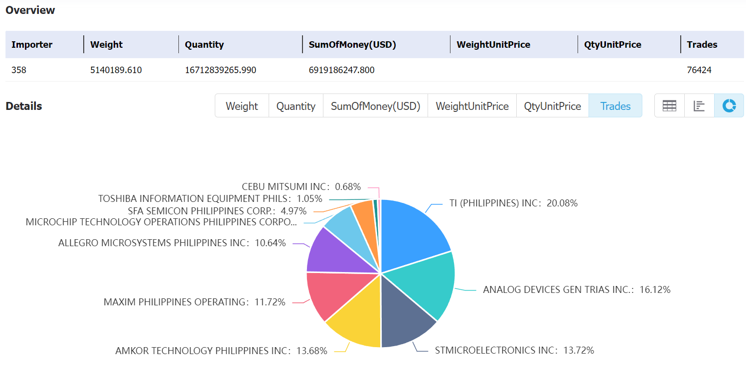The image size is (746, 372).
Task: Click the MAXIM PHILIPPINES OPERATING label
Action: click(194, 302)
